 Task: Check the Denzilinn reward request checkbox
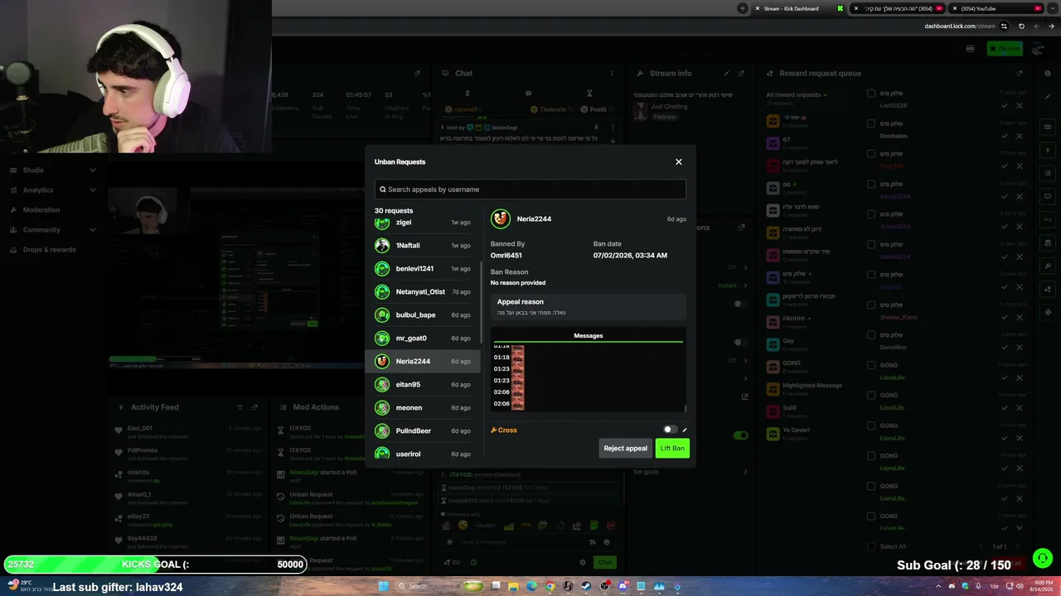[871, 335]
